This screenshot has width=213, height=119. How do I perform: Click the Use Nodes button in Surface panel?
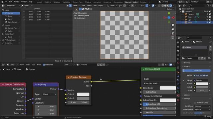point(196,70)
